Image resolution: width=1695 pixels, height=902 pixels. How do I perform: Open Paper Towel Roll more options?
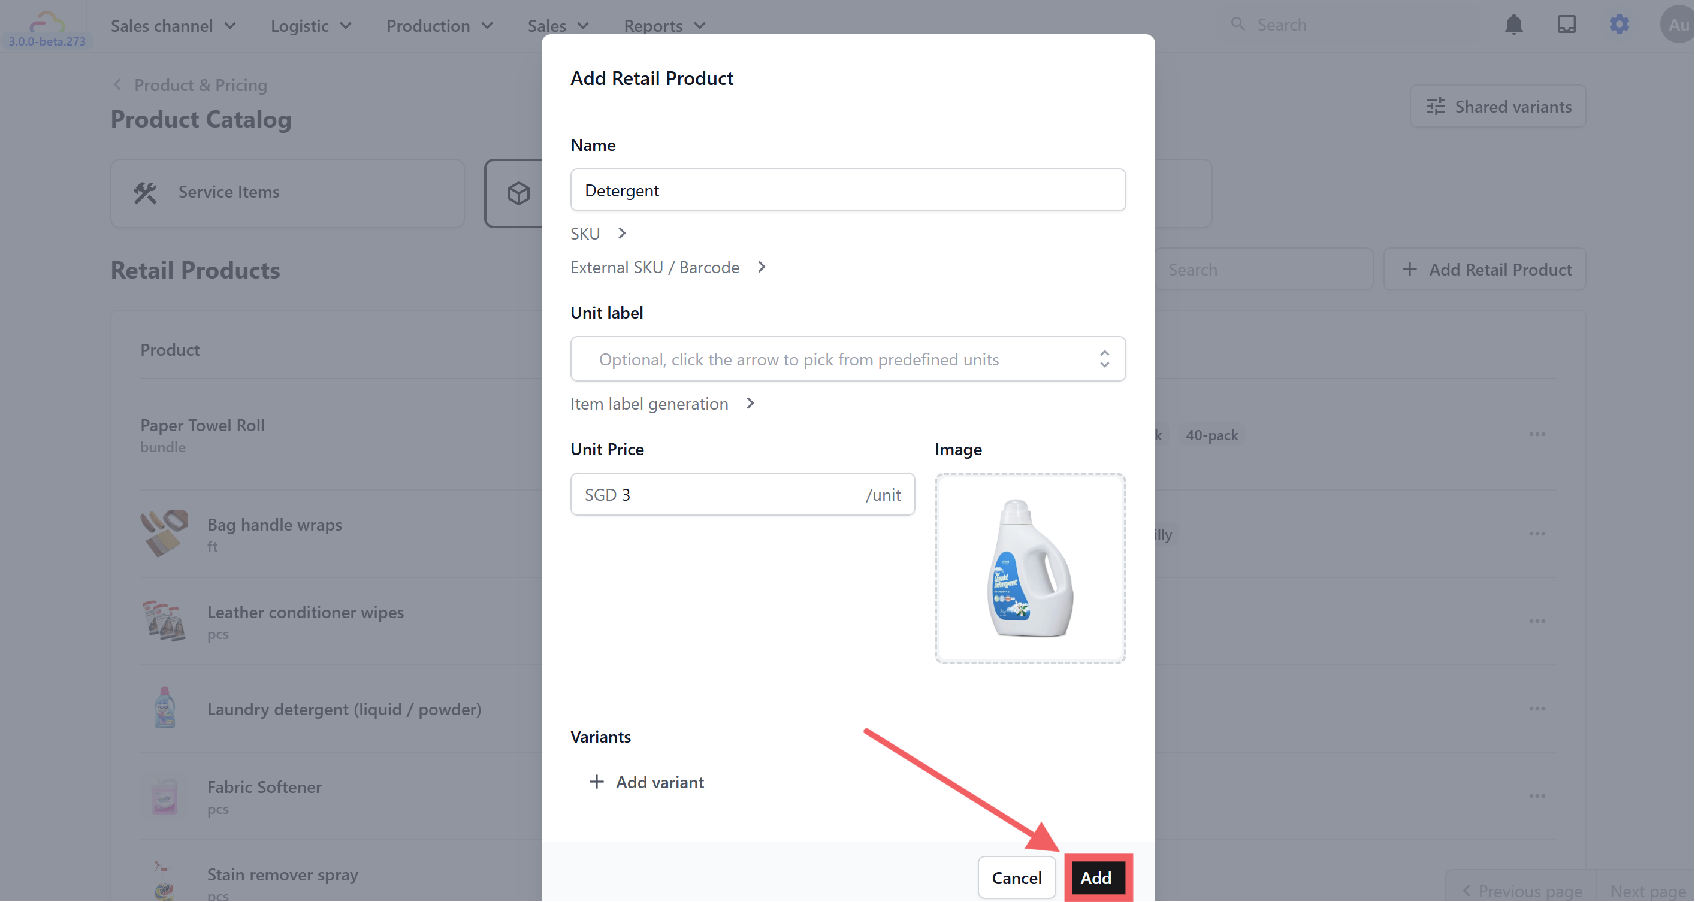(1537, 434)
